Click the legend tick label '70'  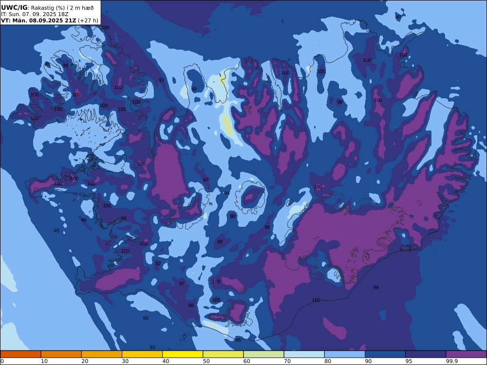[288, 361]
